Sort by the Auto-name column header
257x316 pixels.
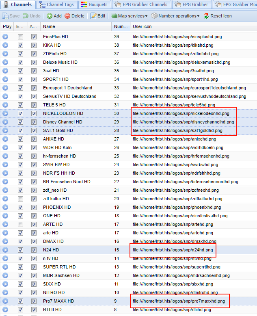pyautogui.click(x=34, y=26)
